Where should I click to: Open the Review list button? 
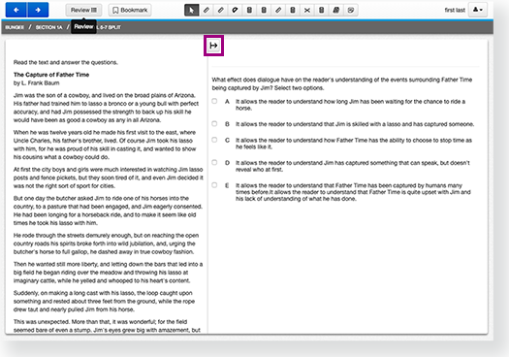click(x=83, y=10)
